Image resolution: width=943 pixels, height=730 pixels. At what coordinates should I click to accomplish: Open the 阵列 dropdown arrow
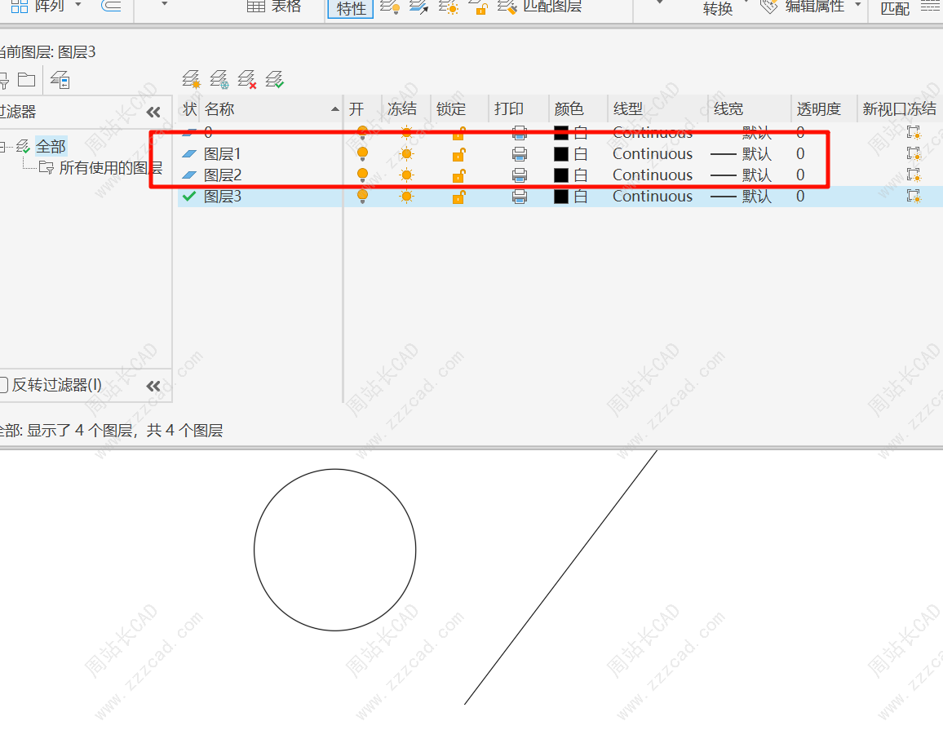(x=78, y=5)
